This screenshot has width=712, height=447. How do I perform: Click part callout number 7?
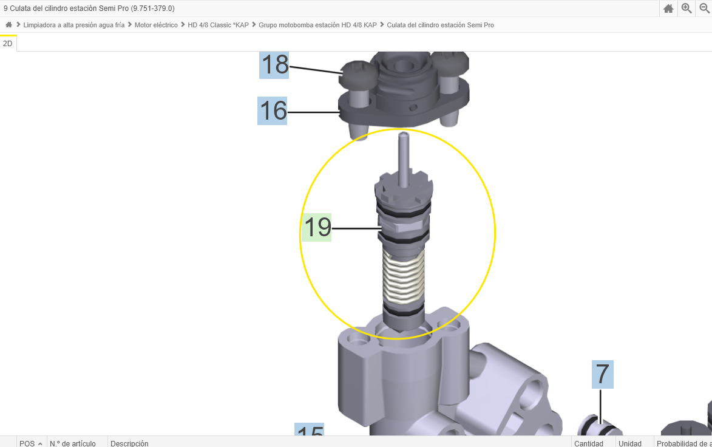(602, 375)
